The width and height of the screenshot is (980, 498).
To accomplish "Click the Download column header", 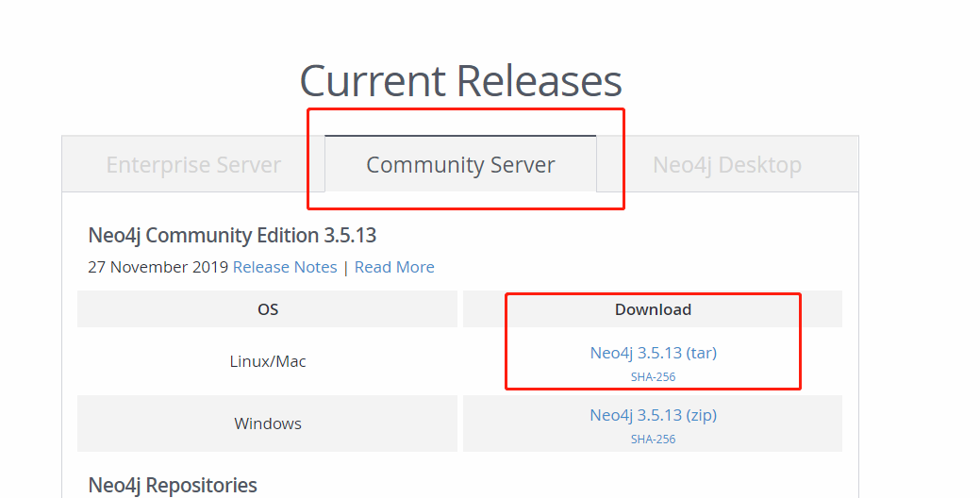I will [653, 309].
